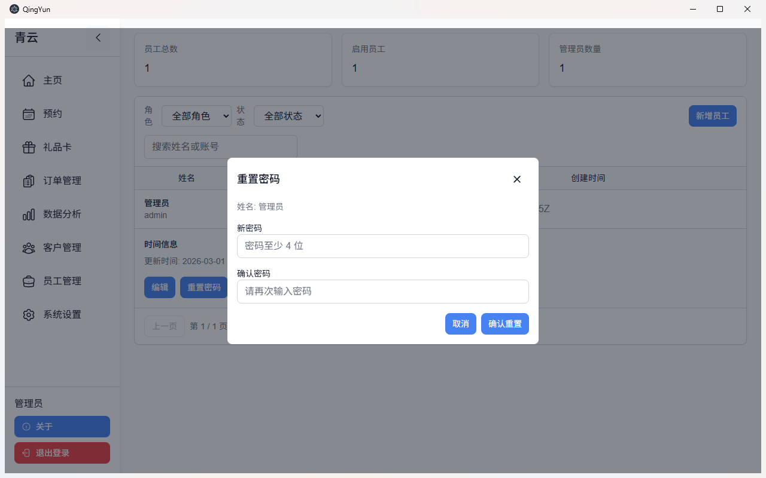Click the gear icon beside 系统设置
Screen dimensions: 766x478
(29, 314)
